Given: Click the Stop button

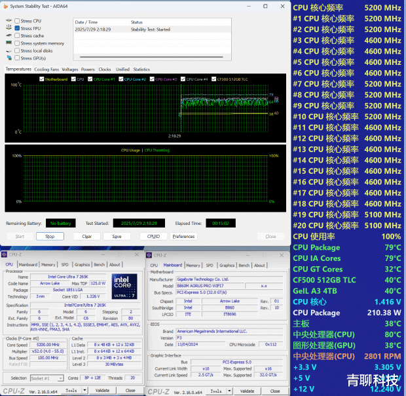Looking at the screenshot, I should click(x=50, y=237).
